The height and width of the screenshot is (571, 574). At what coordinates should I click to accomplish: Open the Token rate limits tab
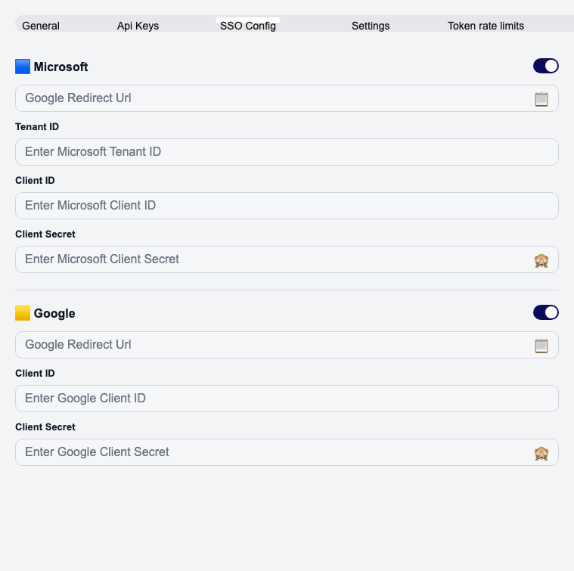[486, 26]
